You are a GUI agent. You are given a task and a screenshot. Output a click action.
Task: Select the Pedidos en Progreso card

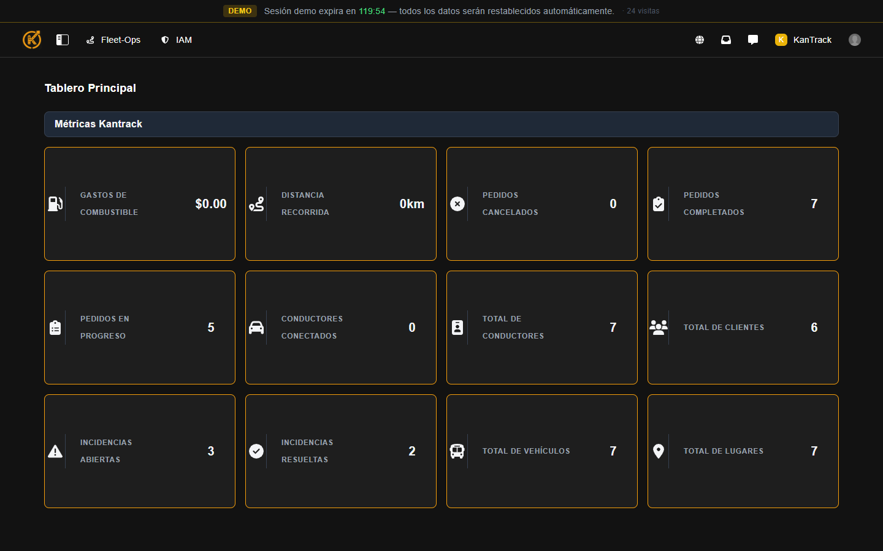(x=140, y=328)
